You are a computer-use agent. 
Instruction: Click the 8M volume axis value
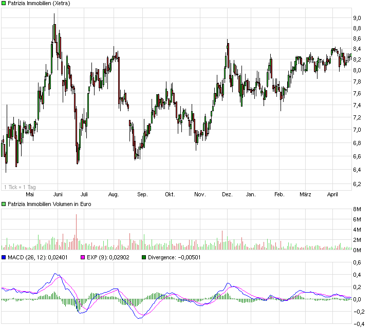coord(357,209)
